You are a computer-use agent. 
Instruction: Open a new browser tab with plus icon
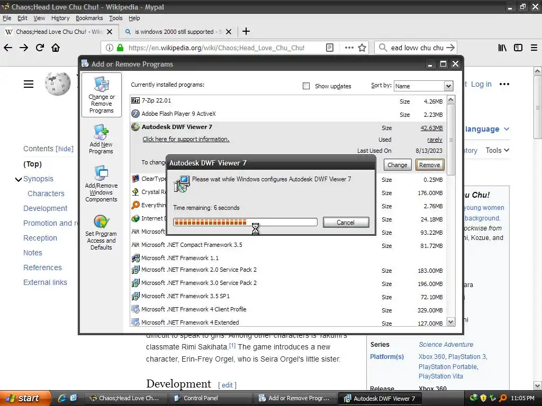pos(246,31)
